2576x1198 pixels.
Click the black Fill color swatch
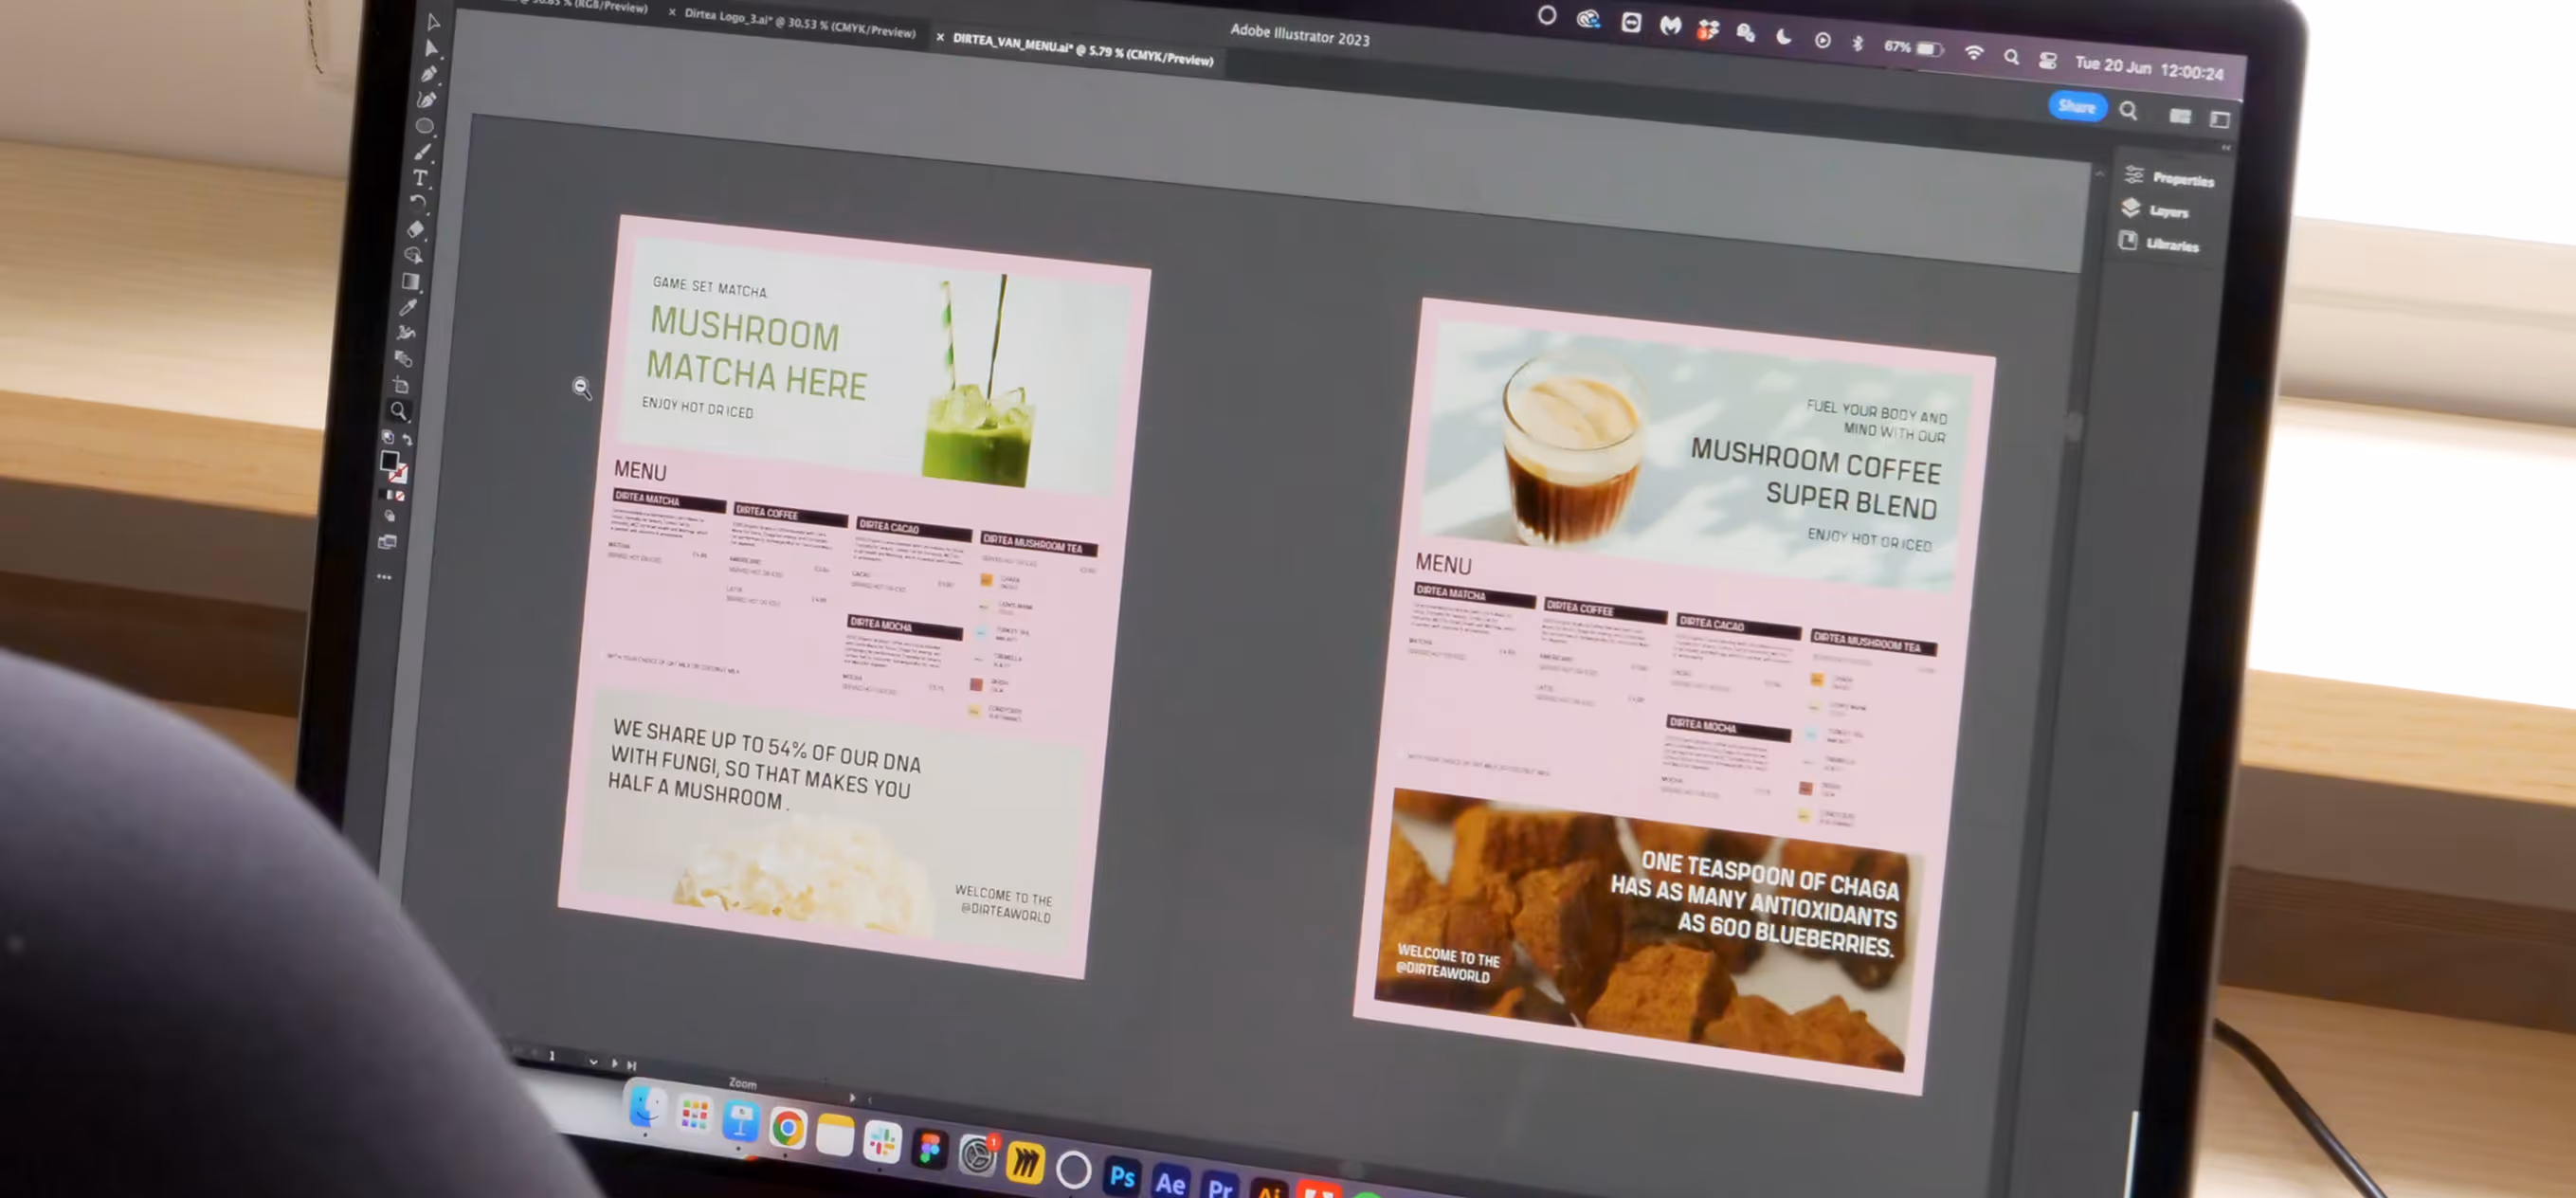[x=389, y=461]
